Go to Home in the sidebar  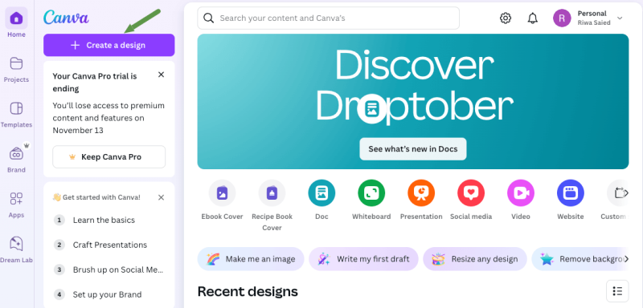16,22
